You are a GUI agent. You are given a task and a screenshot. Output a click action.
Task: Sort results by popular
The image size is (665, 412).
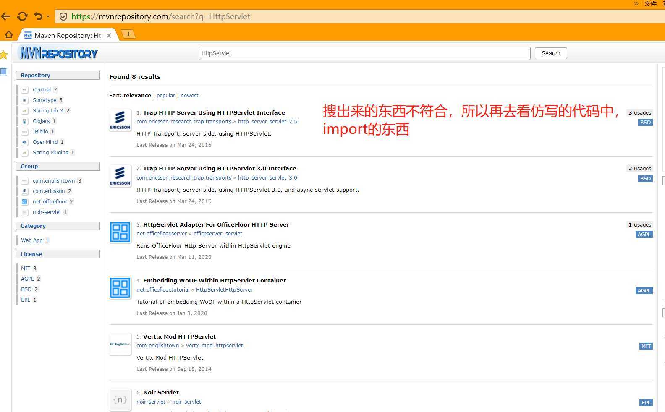click(166, 95)
